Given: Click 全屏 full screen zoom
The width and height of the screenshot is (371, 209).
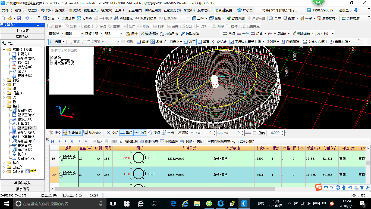Looking at the screenshot, I should click(x=275, y=18).
